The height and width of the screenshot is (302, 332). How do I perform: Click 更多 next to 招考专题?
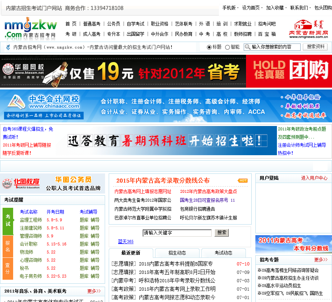tap(321, 260)
